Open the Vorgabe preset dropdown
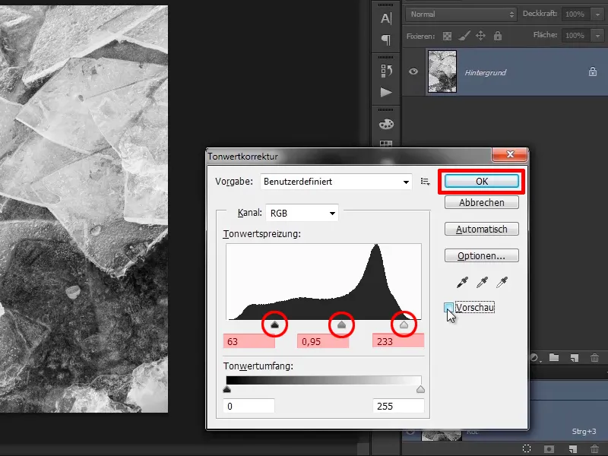Screen dimensions: 608x456 336,182
